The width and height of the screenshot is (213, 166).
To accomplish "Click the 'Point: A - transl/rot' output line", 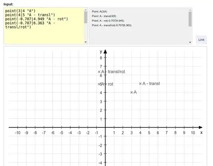I will pos(112,25).
